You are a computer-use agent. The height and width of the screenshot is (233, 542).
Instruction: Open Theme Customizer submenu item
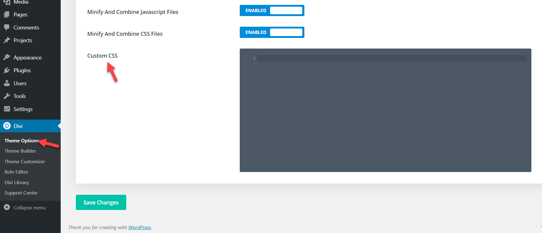pyautogui.click(x=25, y=161)
